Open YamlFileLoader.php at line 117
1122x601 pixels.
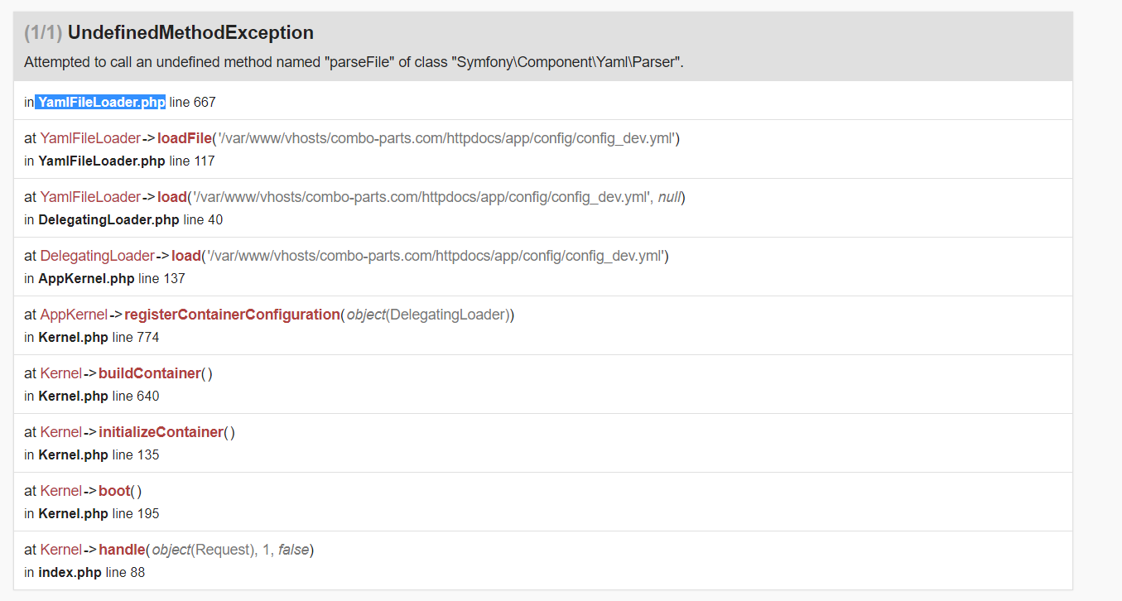point(102,161)
